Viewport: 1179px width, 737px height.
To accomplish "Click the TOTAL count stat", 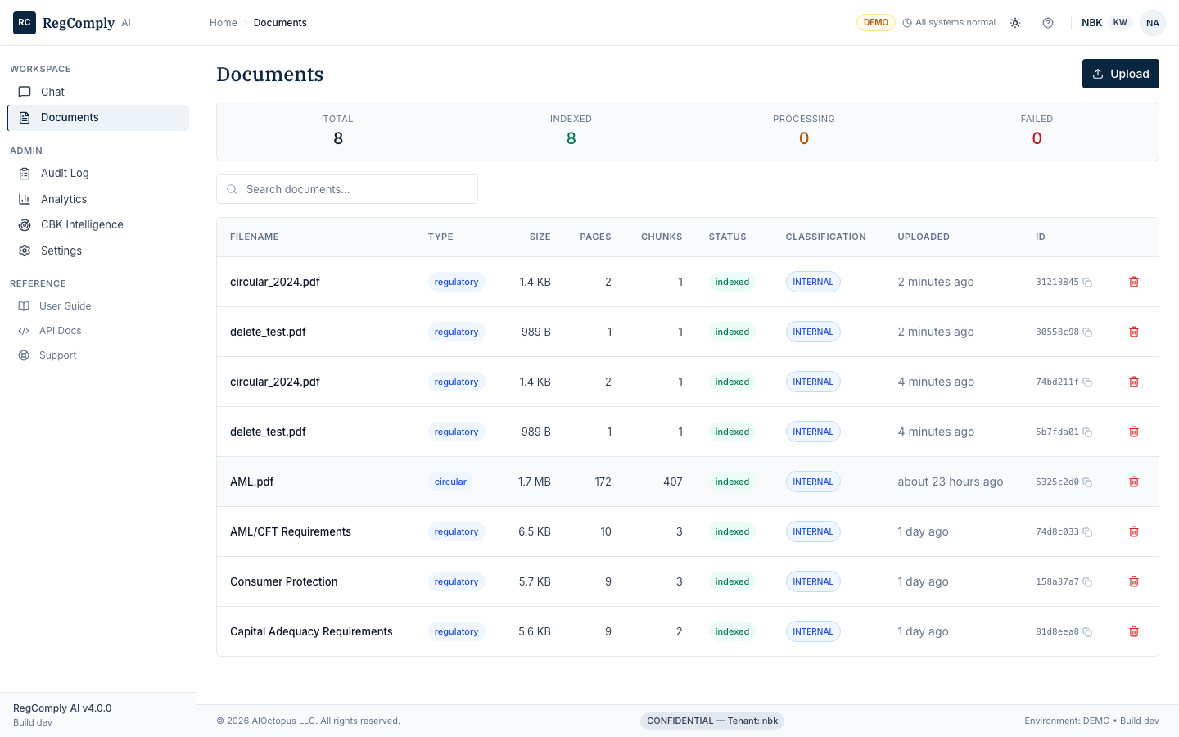I will tap(338, 131).
